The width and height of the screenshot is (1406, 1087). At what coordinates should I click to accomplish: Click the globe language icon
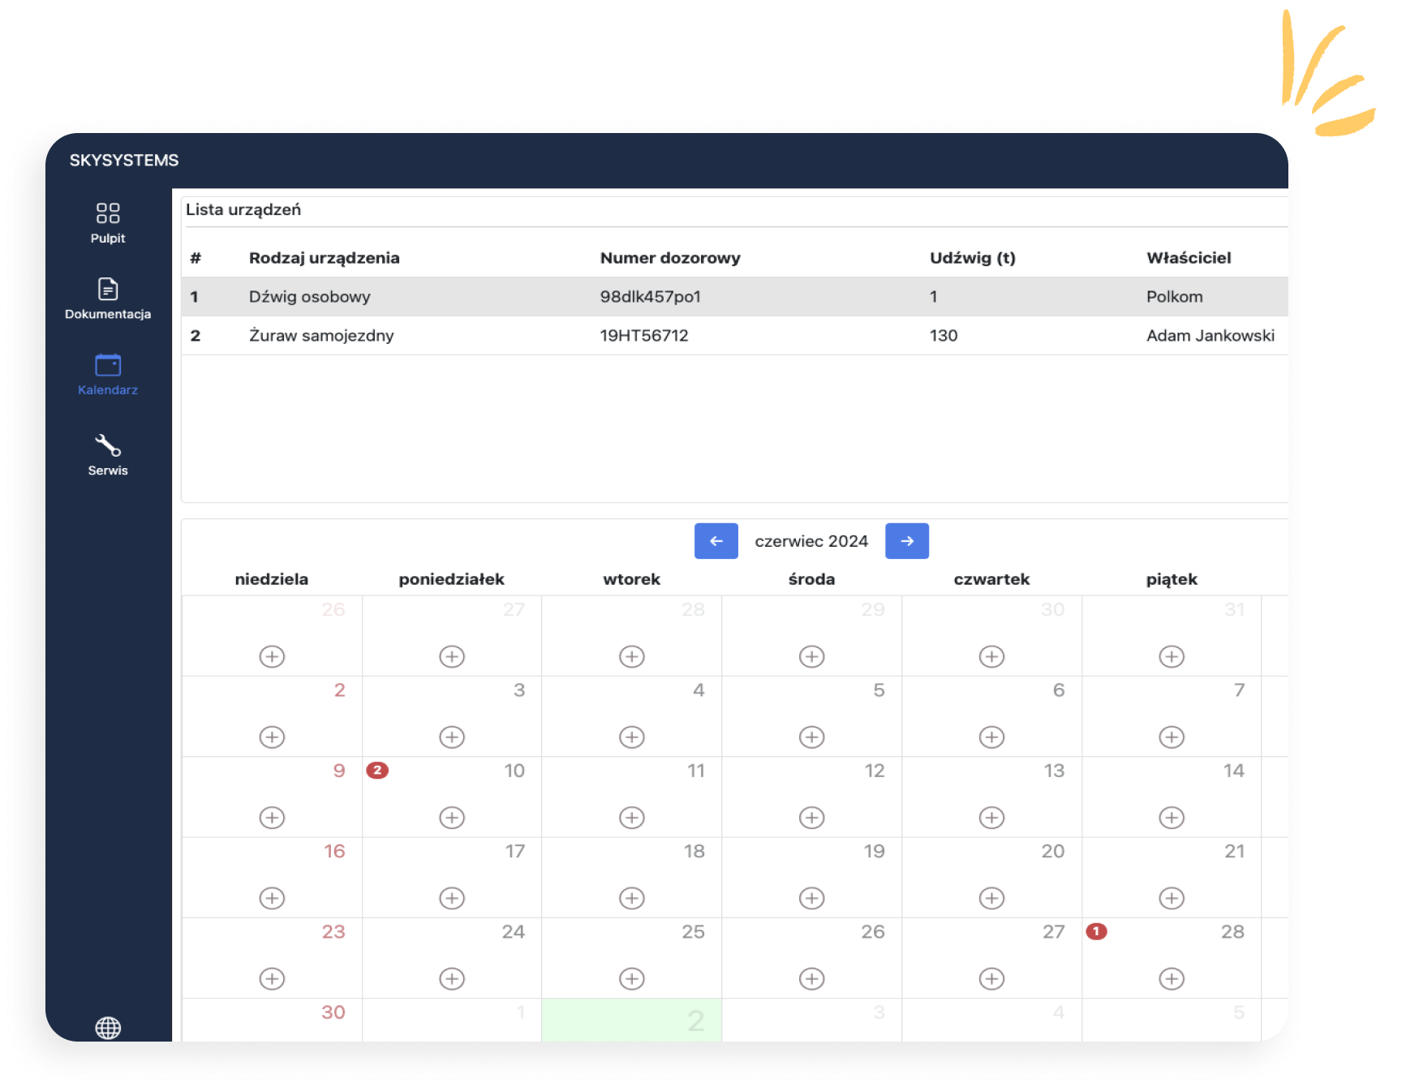[108, 1028]
